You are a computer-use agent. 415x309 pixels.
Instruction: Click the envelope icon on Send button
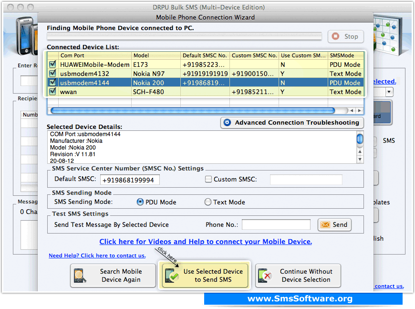tap(325, 225)
